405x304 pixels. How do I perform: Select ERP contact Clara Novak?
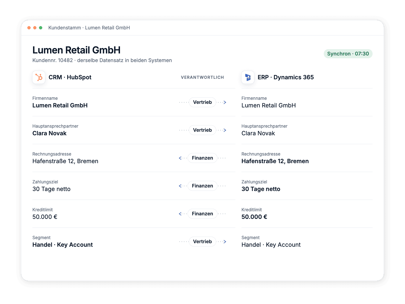click(258, 133)
